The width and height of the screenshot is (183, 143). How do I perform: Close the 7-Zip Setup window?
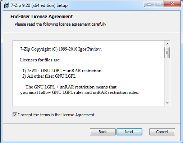pyautogui.click(x=172, y=4)
